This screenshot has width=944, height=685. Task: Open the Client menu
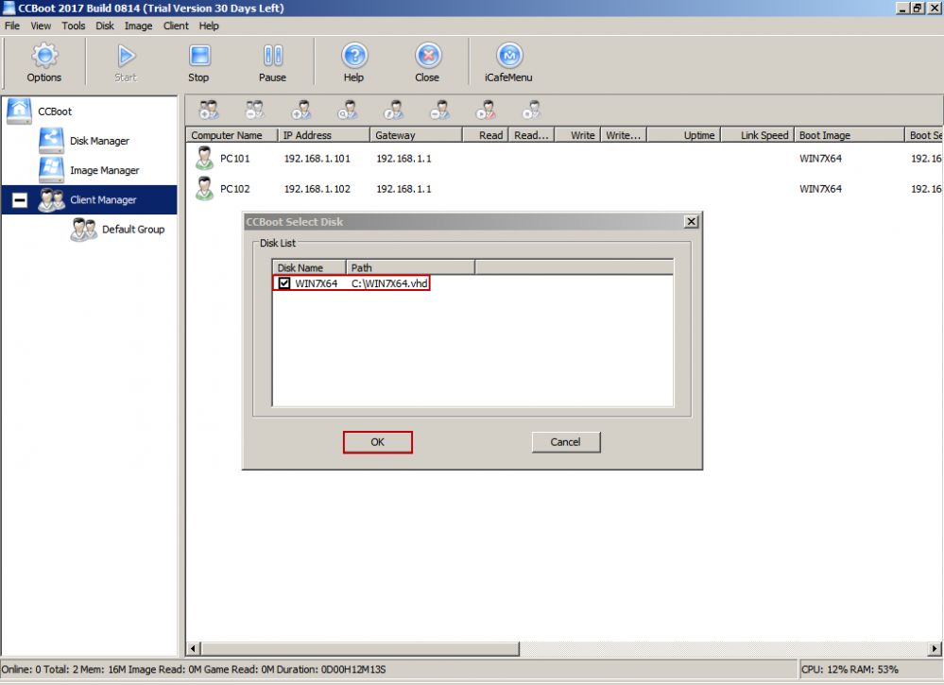pyautogui.click(x=176, y=26)
